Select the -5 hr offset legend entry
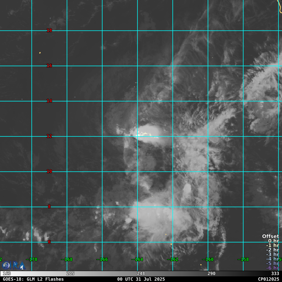This screenshot has width=282, height=282. [272, 263]
